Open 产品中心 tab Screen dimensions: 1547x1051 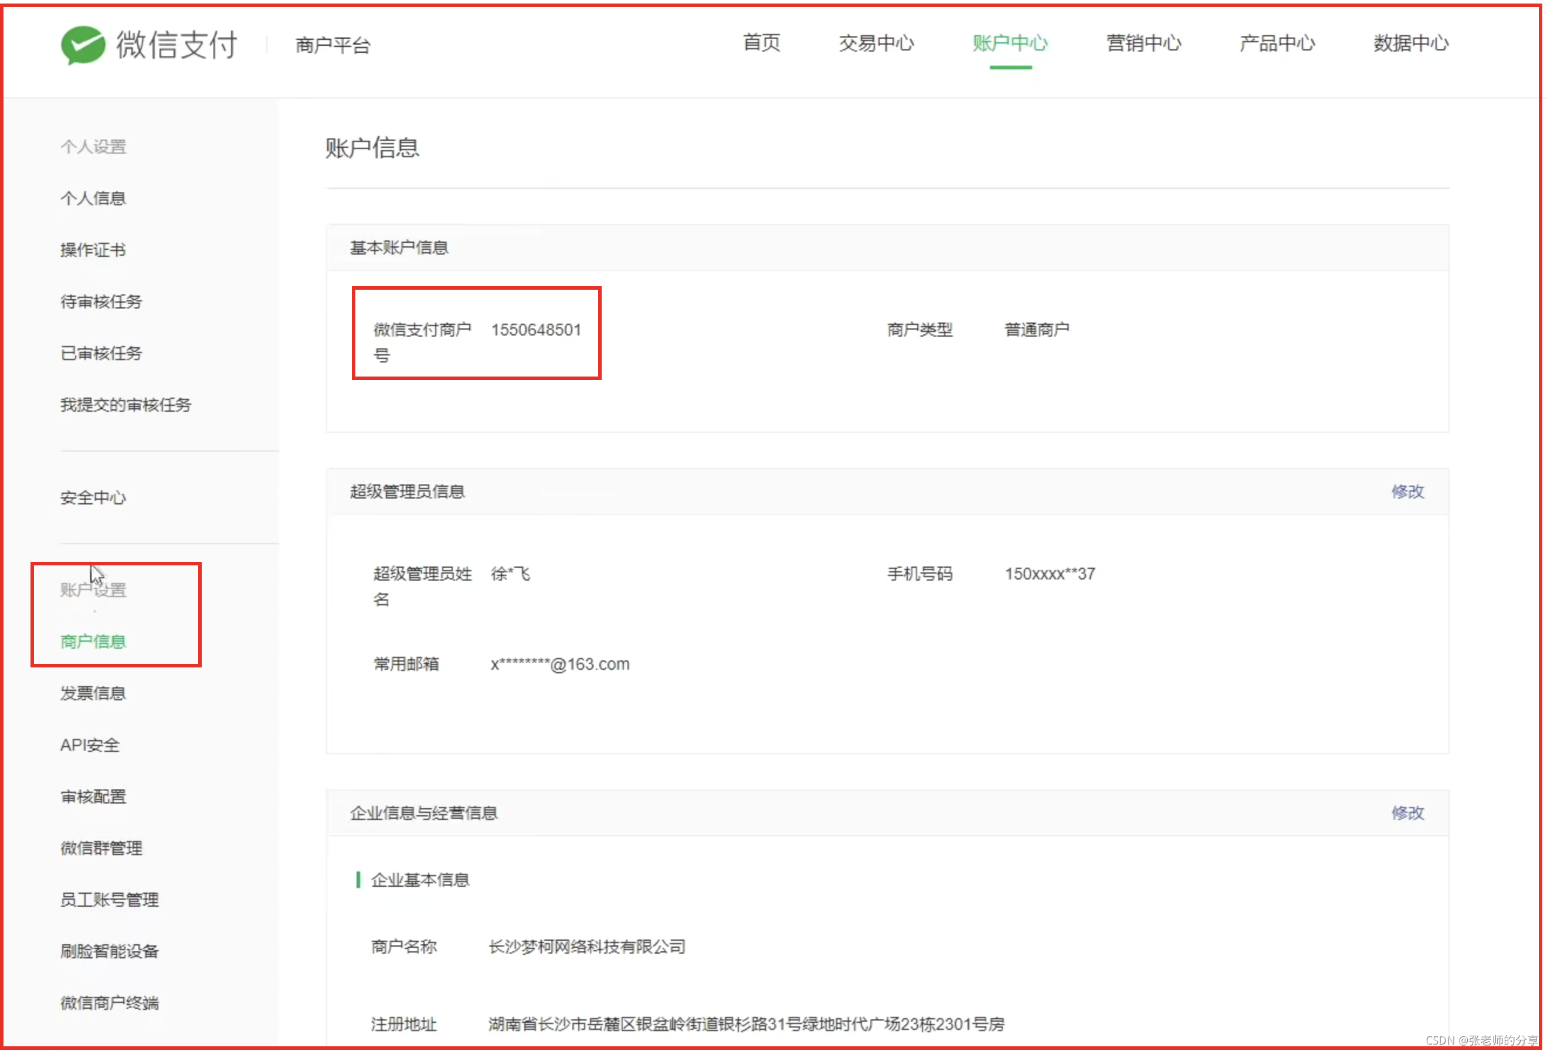(1277, 43)
